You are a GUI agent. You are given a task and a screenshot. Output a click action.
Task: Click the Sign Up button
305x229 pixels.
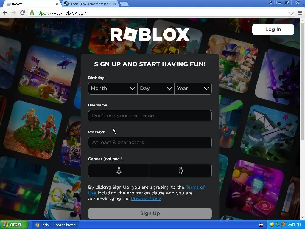point(150,213)
